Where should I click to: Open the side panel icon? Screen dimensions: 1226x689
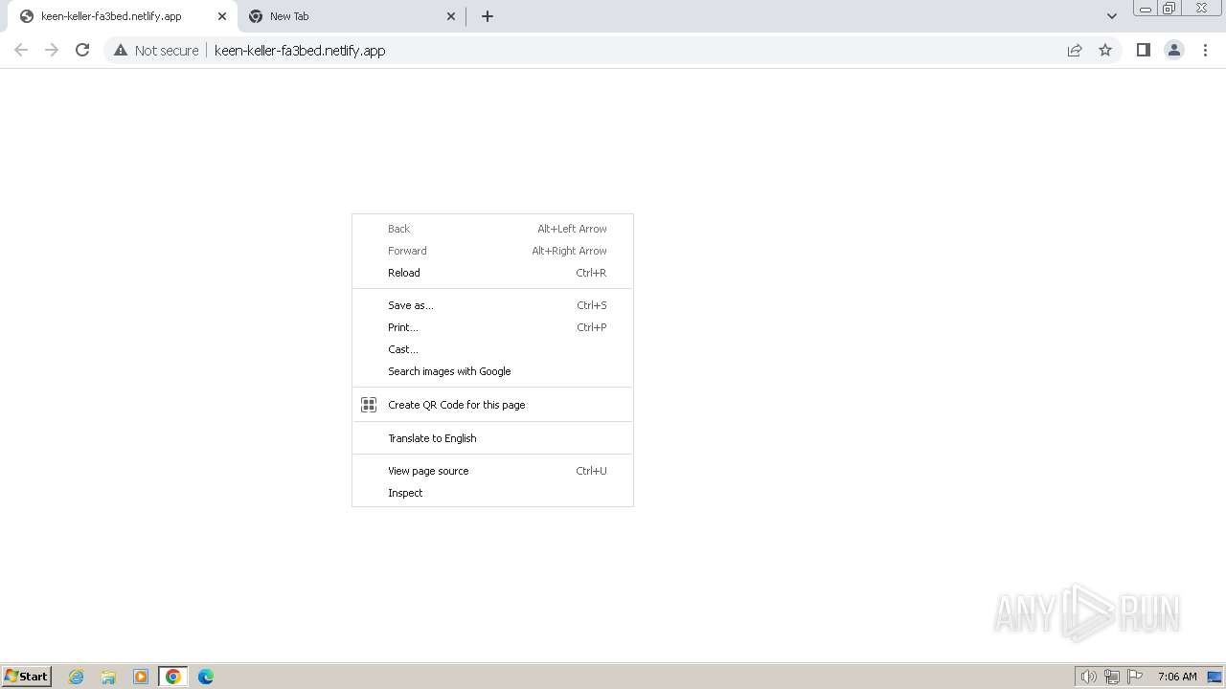click(1143, 50)
